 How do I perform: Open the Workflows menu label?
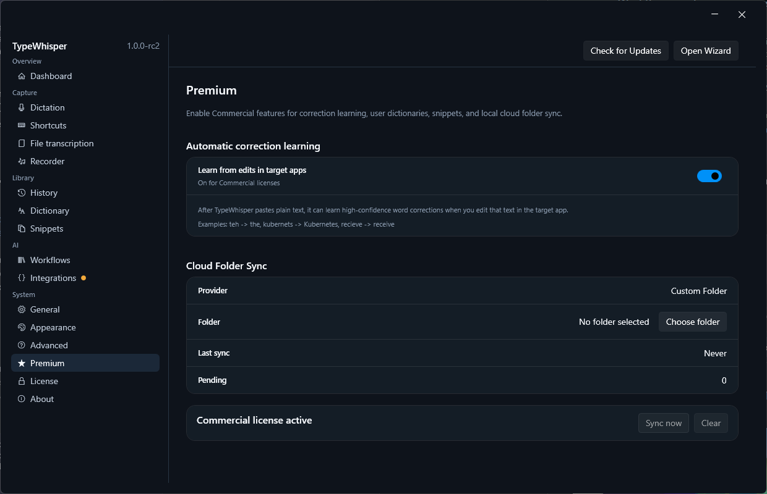click(x=50, y=260)
